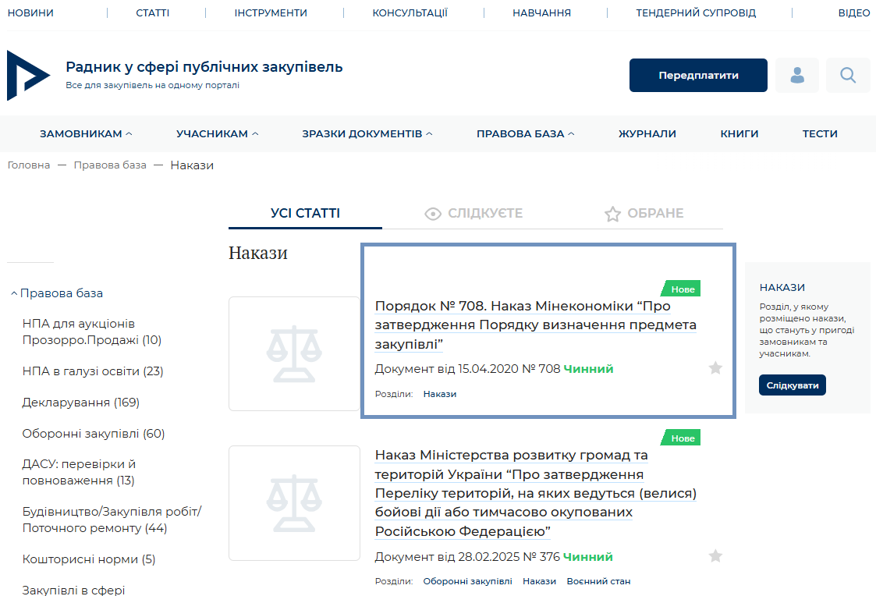876x596 pixels.
Task: Click scales thumbnail of second document
Action: click(x=294, y=502)
